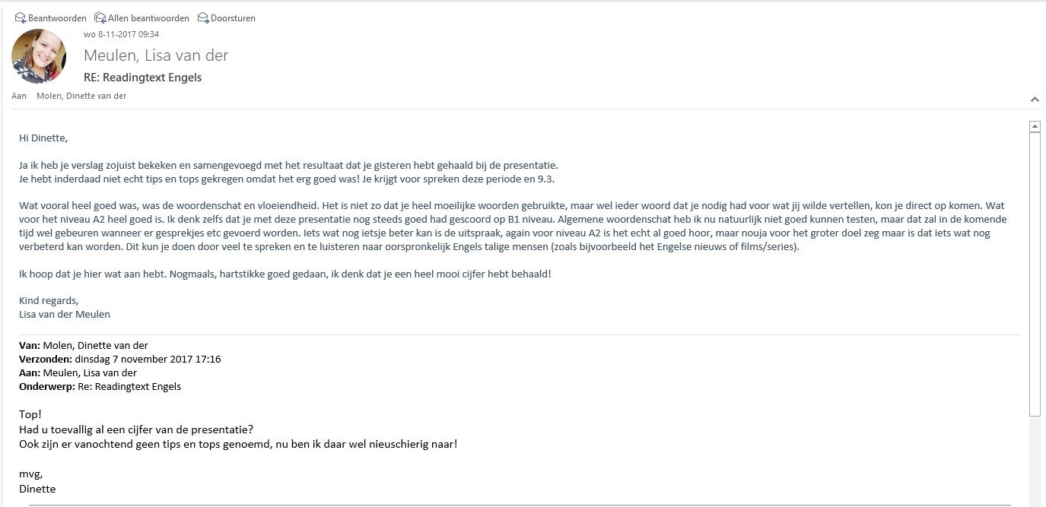Click the quoted Van: sender line
The height and width of the screenshot is (507, 1046).
pyautogui.click(x=84, y=345)
